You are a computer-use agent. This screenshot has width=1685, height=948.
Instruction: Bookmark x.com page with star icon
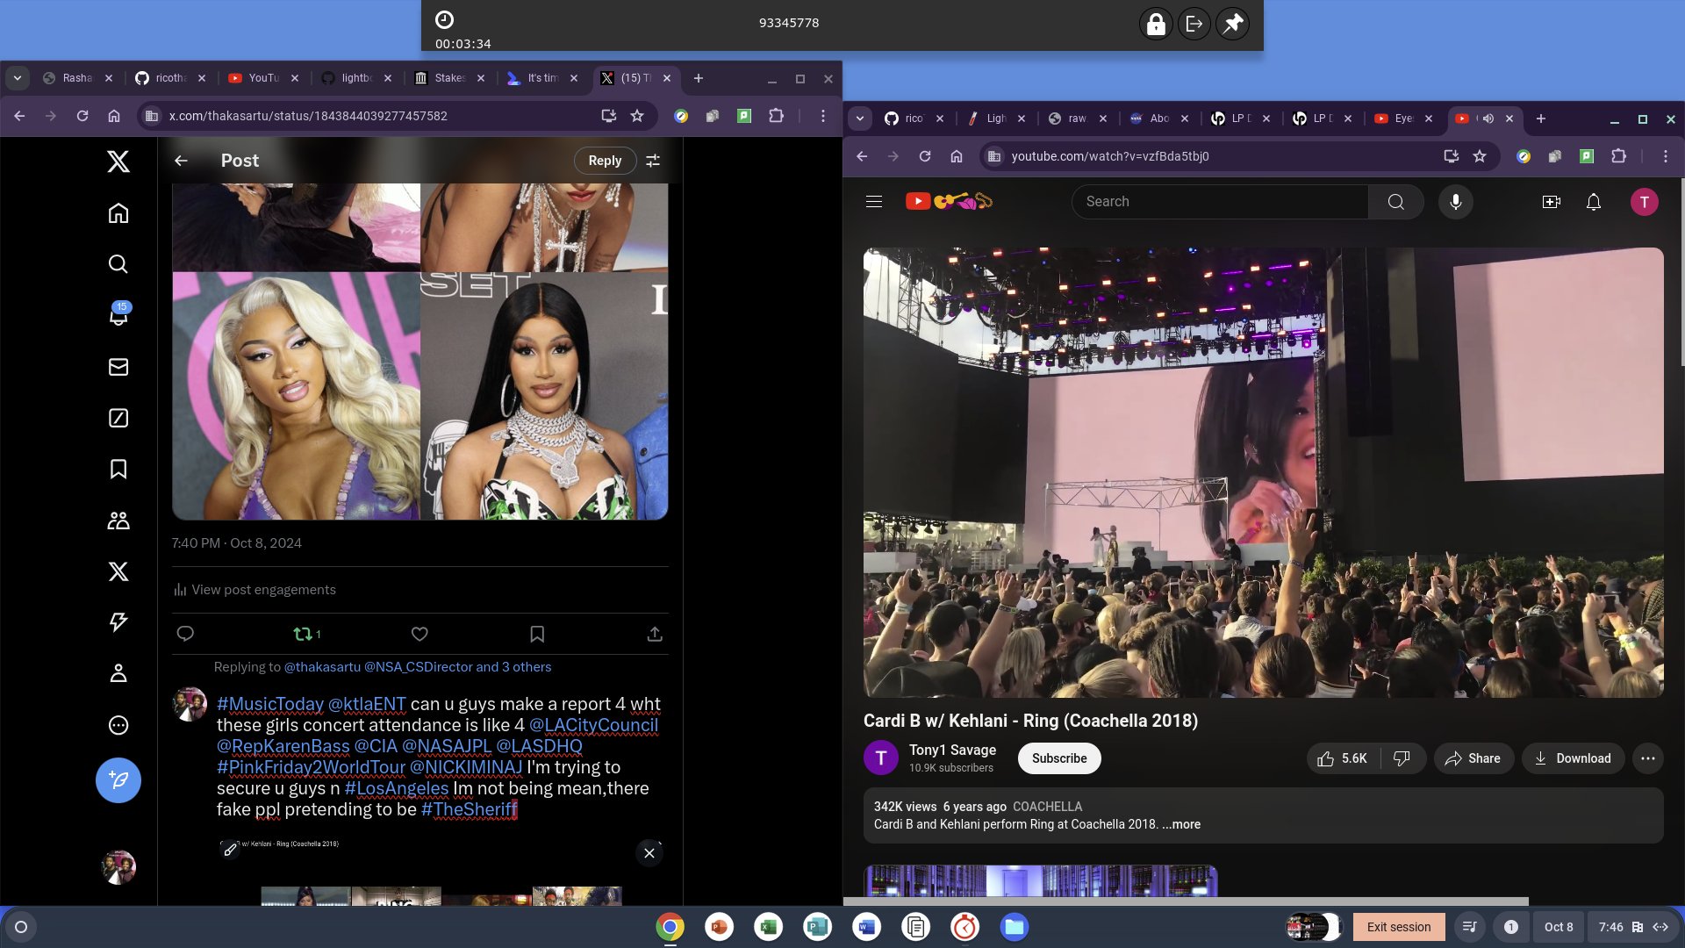point(638,116)
